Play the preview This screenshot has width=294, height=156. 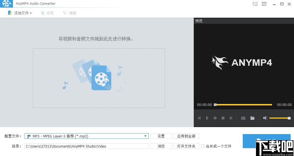pyautogui.click(x=207, y=118)
